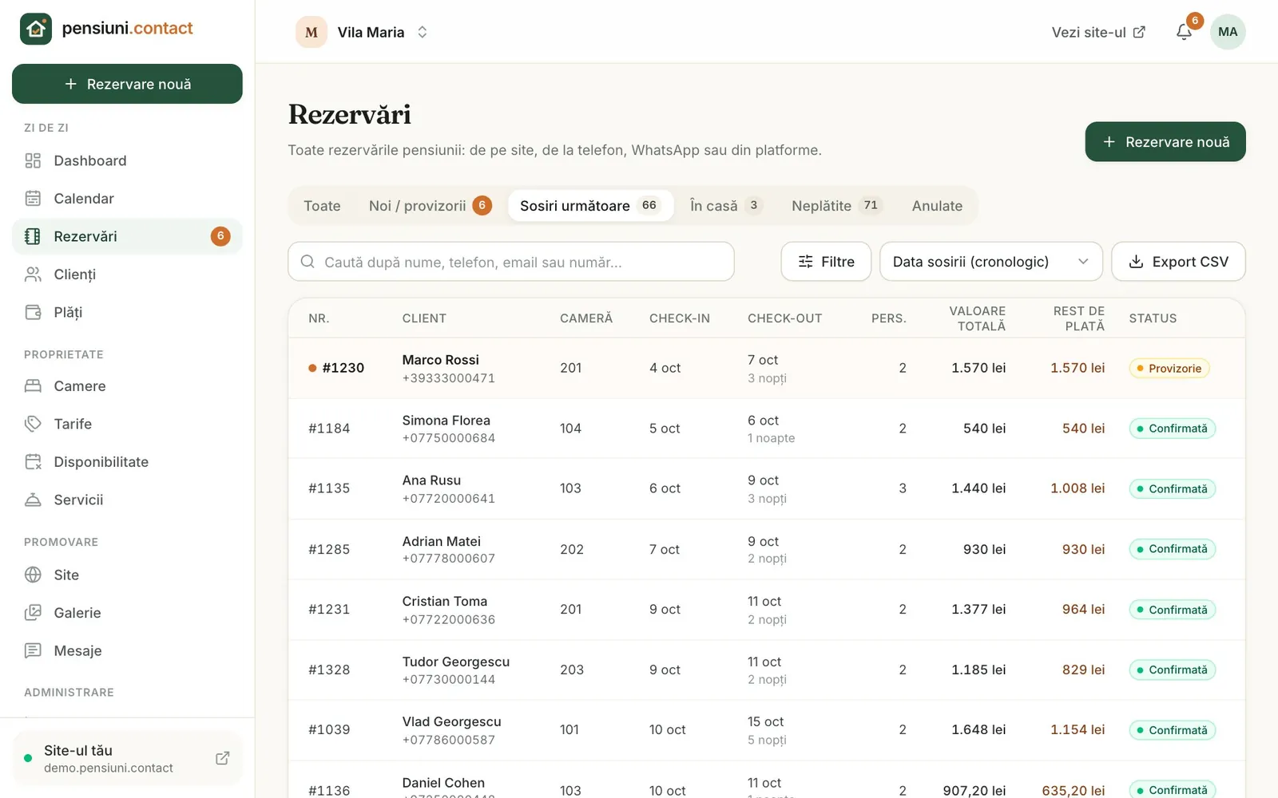Viewport: 1278px width, 798px height.
Task: Open the Servicii section
Action: click(127, 500)
